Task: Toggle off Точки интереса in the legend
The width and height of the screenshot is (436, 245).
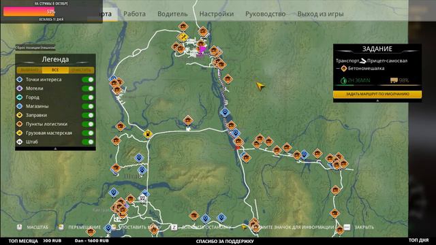Action: pos(88,80)
